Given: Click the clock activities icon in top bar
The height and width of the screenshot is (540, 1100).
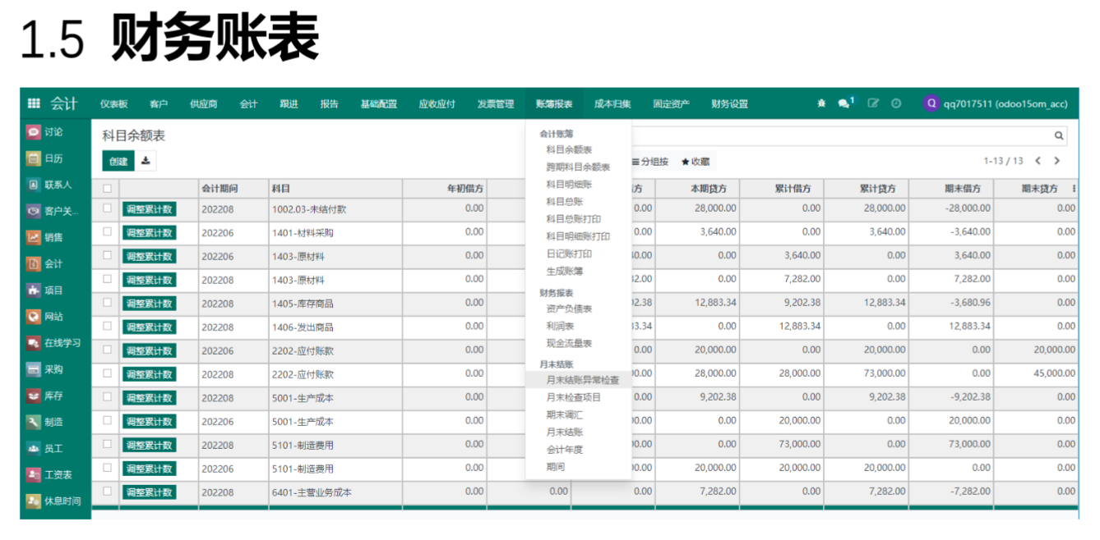Looking at the screenshot, I should pyautogui.click(x=896, y=103).
